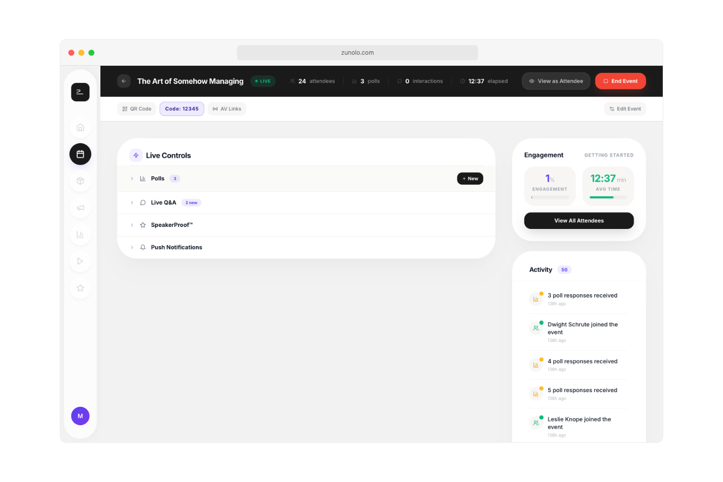Screen dimensions: 723x482
Task: Select the play icon in the sidebar
Action: (x=80, y=261)
